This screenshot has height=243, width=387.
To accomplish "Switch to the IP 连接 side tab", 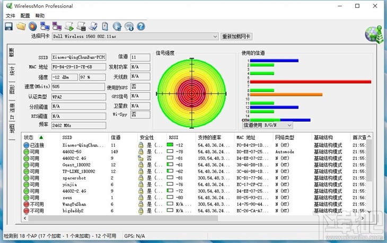I will point(12,111).
